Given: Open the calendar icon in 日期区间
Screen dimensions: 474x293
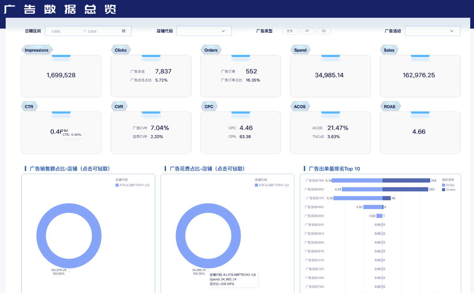Looking at the screenshot, I should tap(123, 31).
